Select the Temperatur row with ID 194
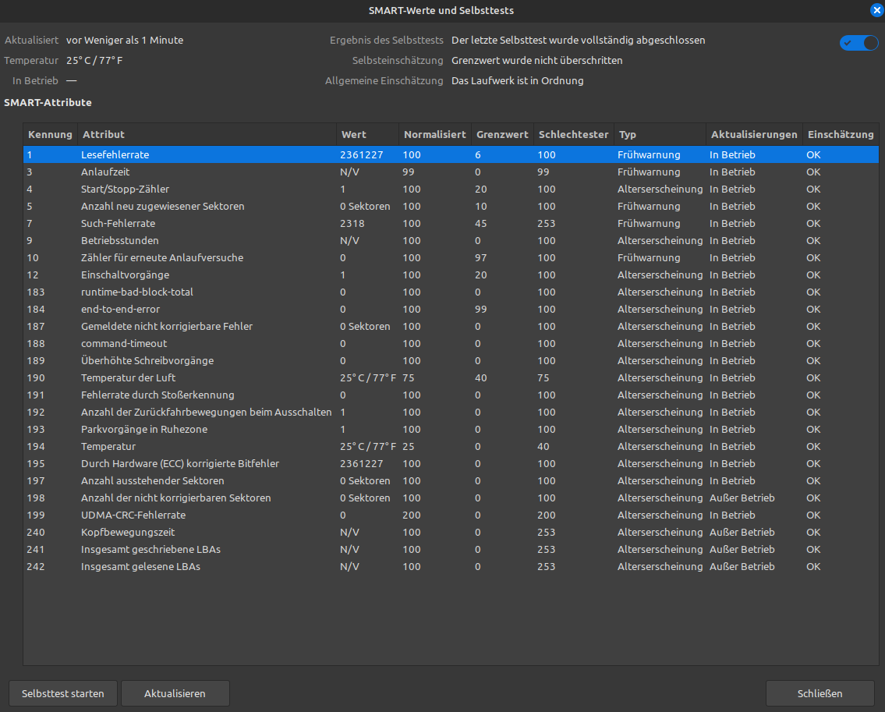The image size is (885, 712). tap(451, 447)
